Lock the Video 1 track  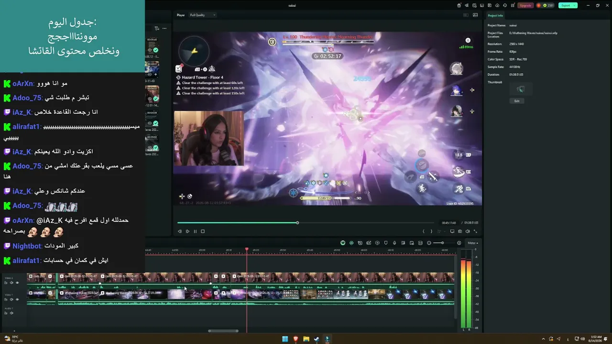click(x=6, y=300)
